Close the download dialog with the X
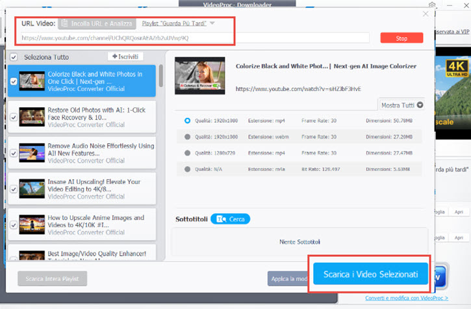Viewport: 471px width, 309px height. coord(426,14)
